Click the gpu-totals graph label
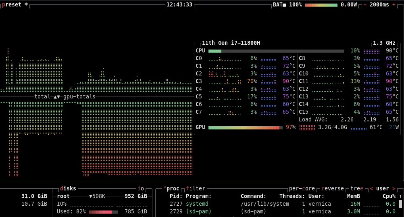 (79, 97)
